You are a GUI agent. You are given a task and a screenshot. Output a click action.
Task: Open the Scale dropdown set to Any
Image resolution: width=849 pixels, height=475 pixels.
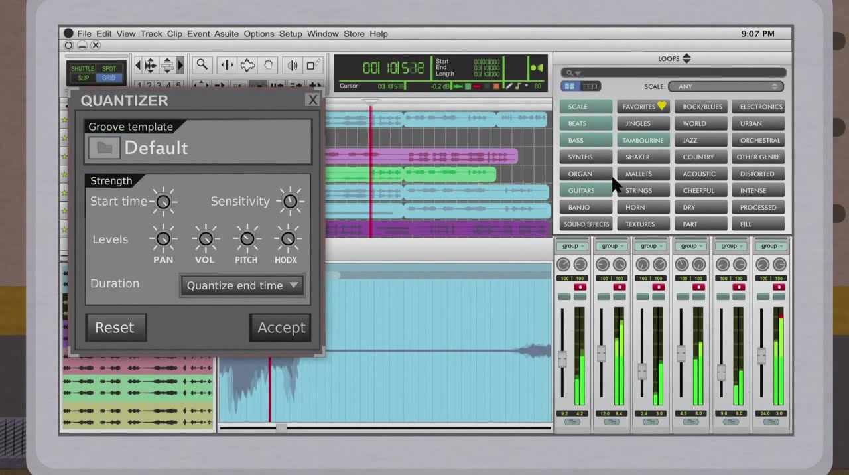point(726,86)
